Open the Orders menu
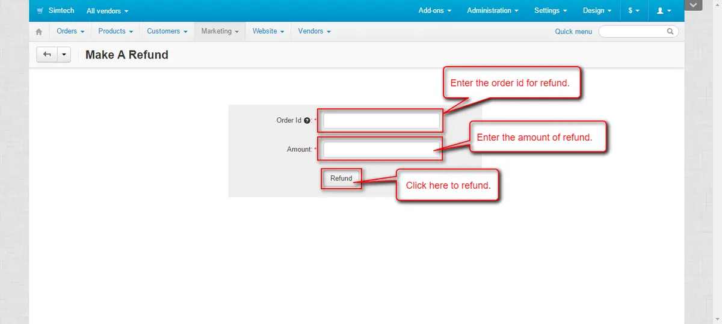 click(70, 31)
